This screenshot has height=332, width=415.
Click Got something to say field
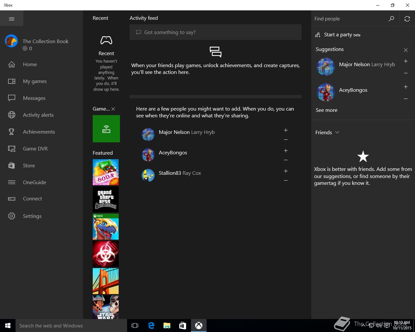point(216,32)
